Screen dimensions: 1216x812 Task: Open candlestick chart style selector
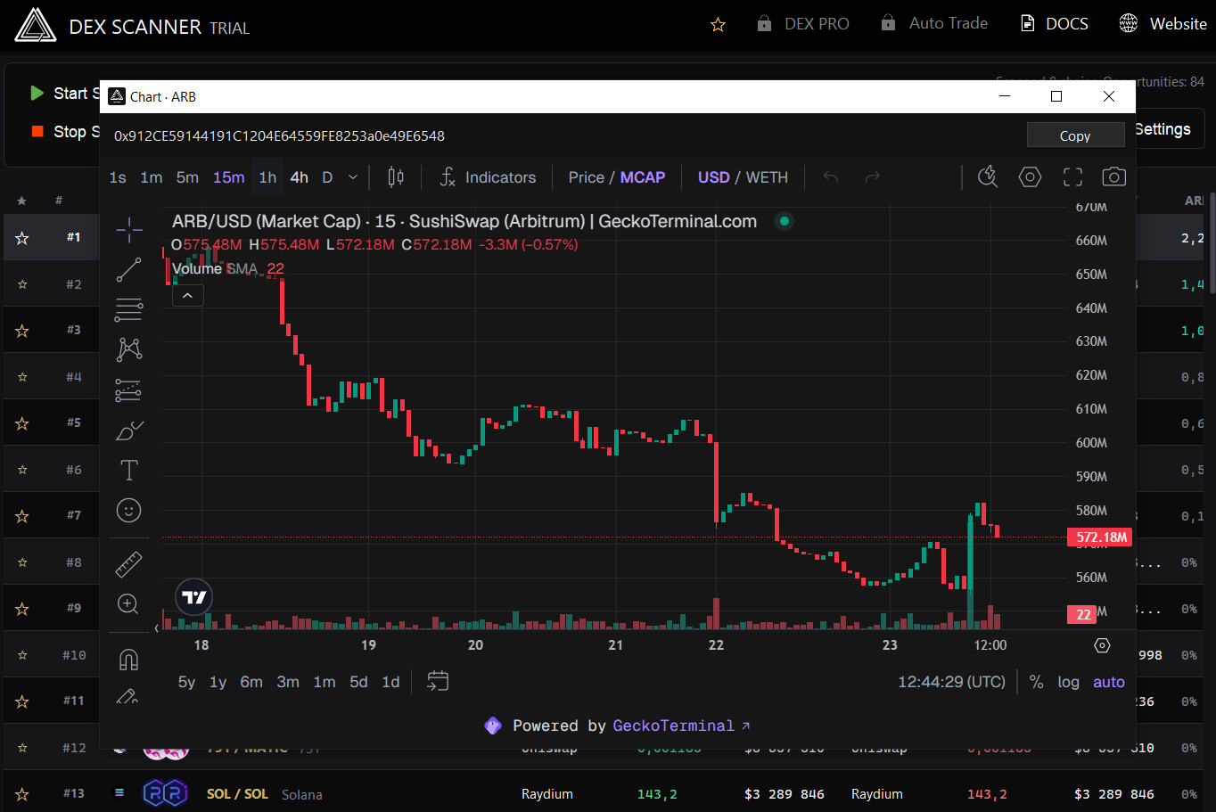coord(396,177)
